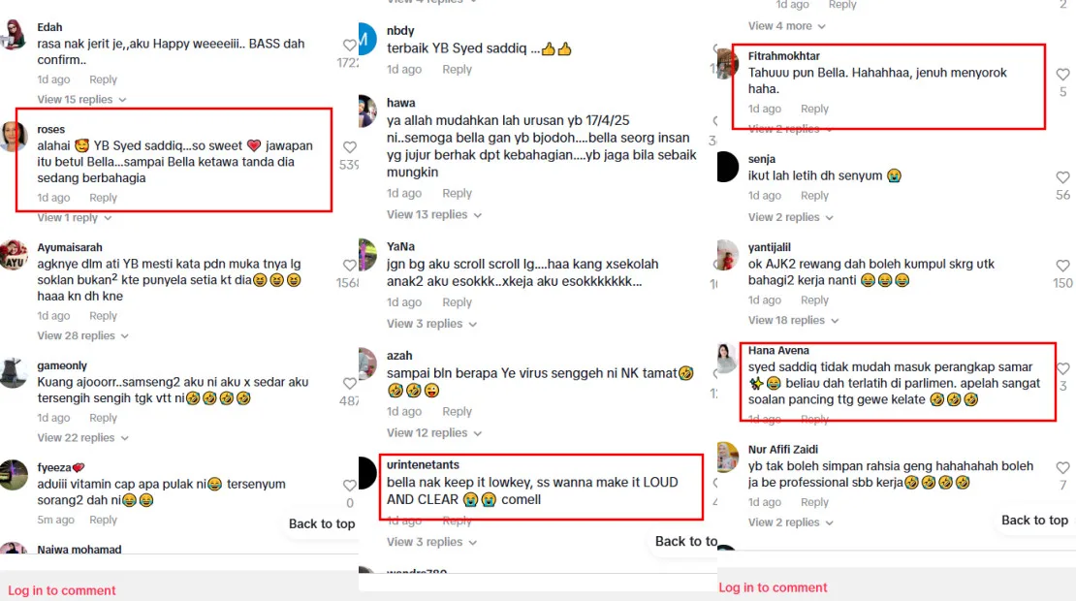Show View 18 replies under yantijalil
Screen dimensions: 1076x601
(x=793, y=321)
